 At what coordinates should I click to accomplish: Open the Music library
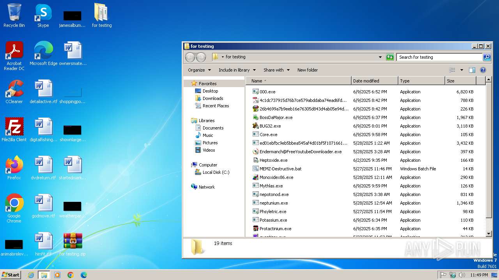(x=208, y=135)
